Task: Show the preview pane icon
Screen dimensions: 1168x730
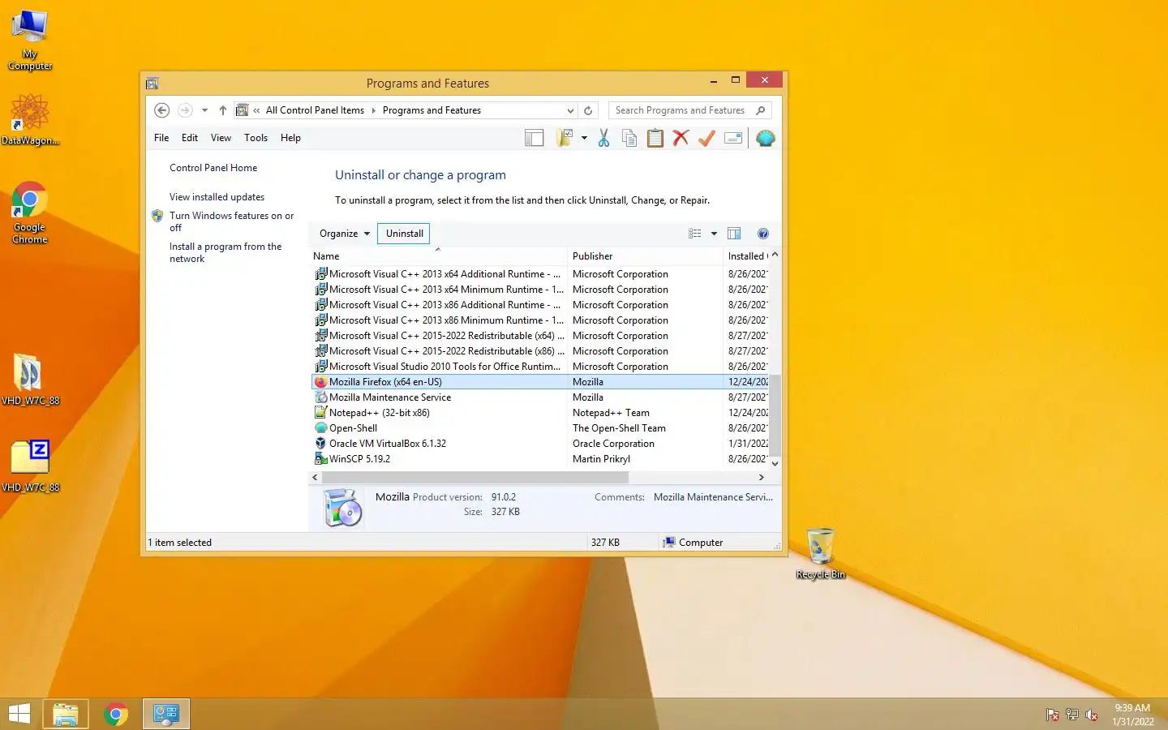Action: click(734, 234)
